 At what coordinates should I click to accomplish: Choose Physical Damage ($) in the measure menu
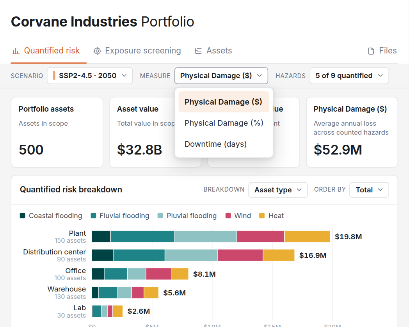(x=224, y=102)
